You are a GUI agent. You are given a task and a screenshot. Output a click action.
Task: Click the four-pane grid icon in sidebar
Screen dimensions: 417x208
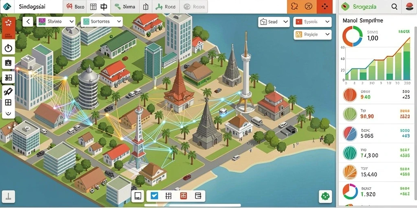(x=8, y=103)
